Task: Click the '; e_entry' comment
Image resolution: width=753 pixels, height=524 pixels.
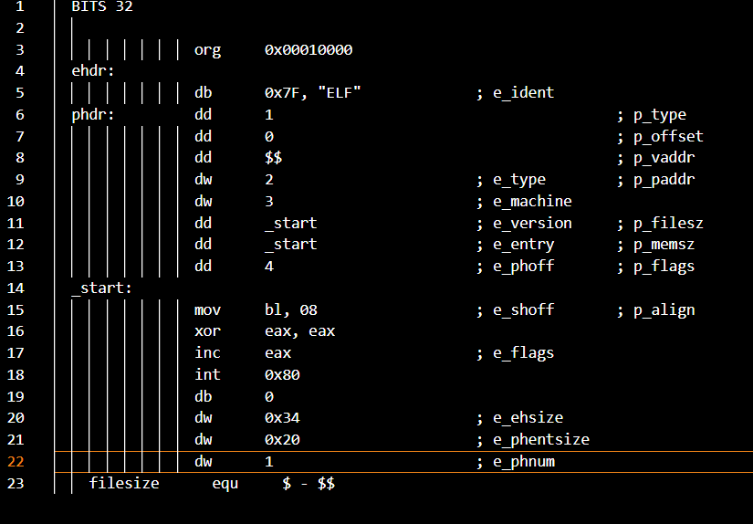Action: pos(516,245)
